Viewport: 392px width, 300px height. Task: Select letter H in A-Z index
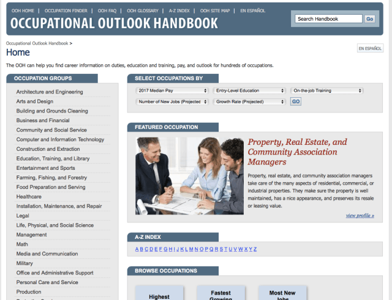[x=170, y=249]
